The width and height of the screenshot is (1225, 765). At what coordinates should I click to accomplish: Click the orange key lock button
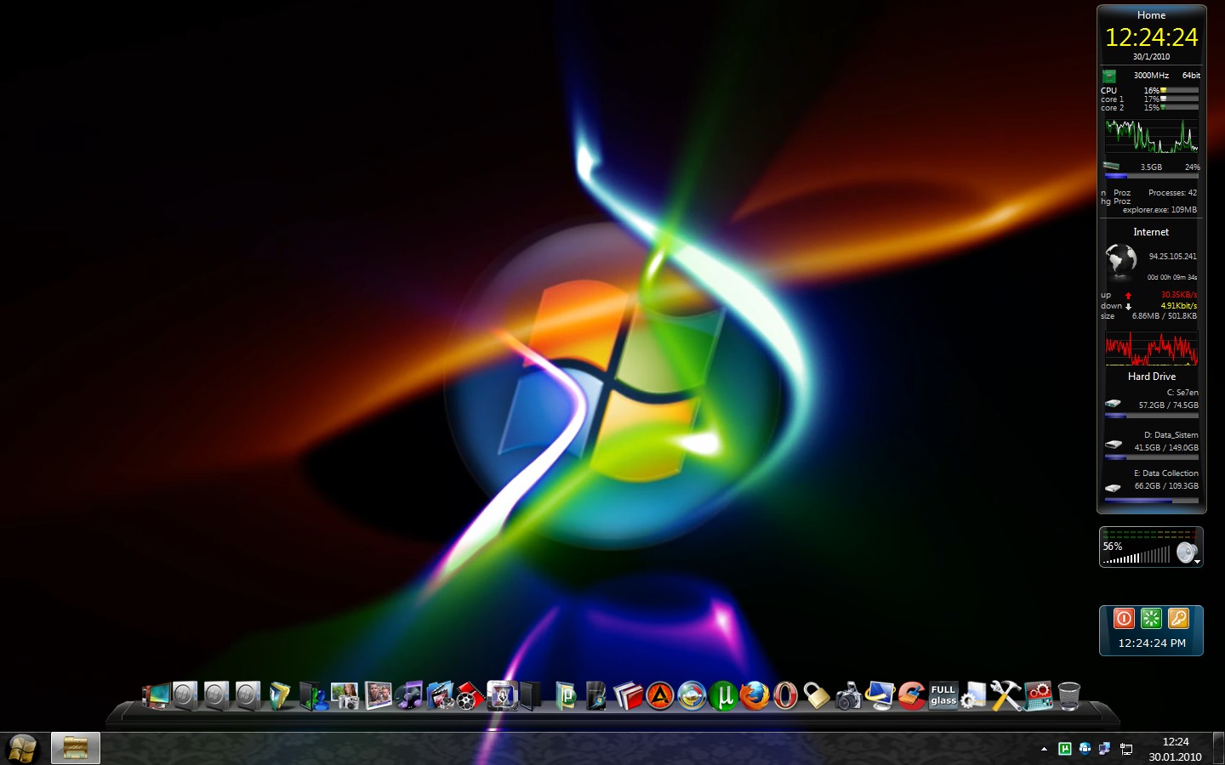coord(1178,618)
